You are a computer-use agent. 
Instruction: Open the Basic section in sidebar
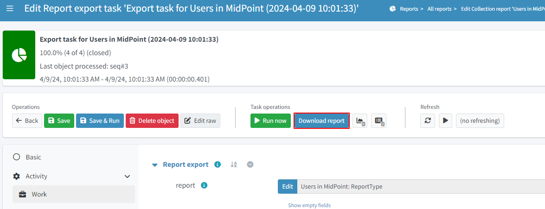[33, 157]
